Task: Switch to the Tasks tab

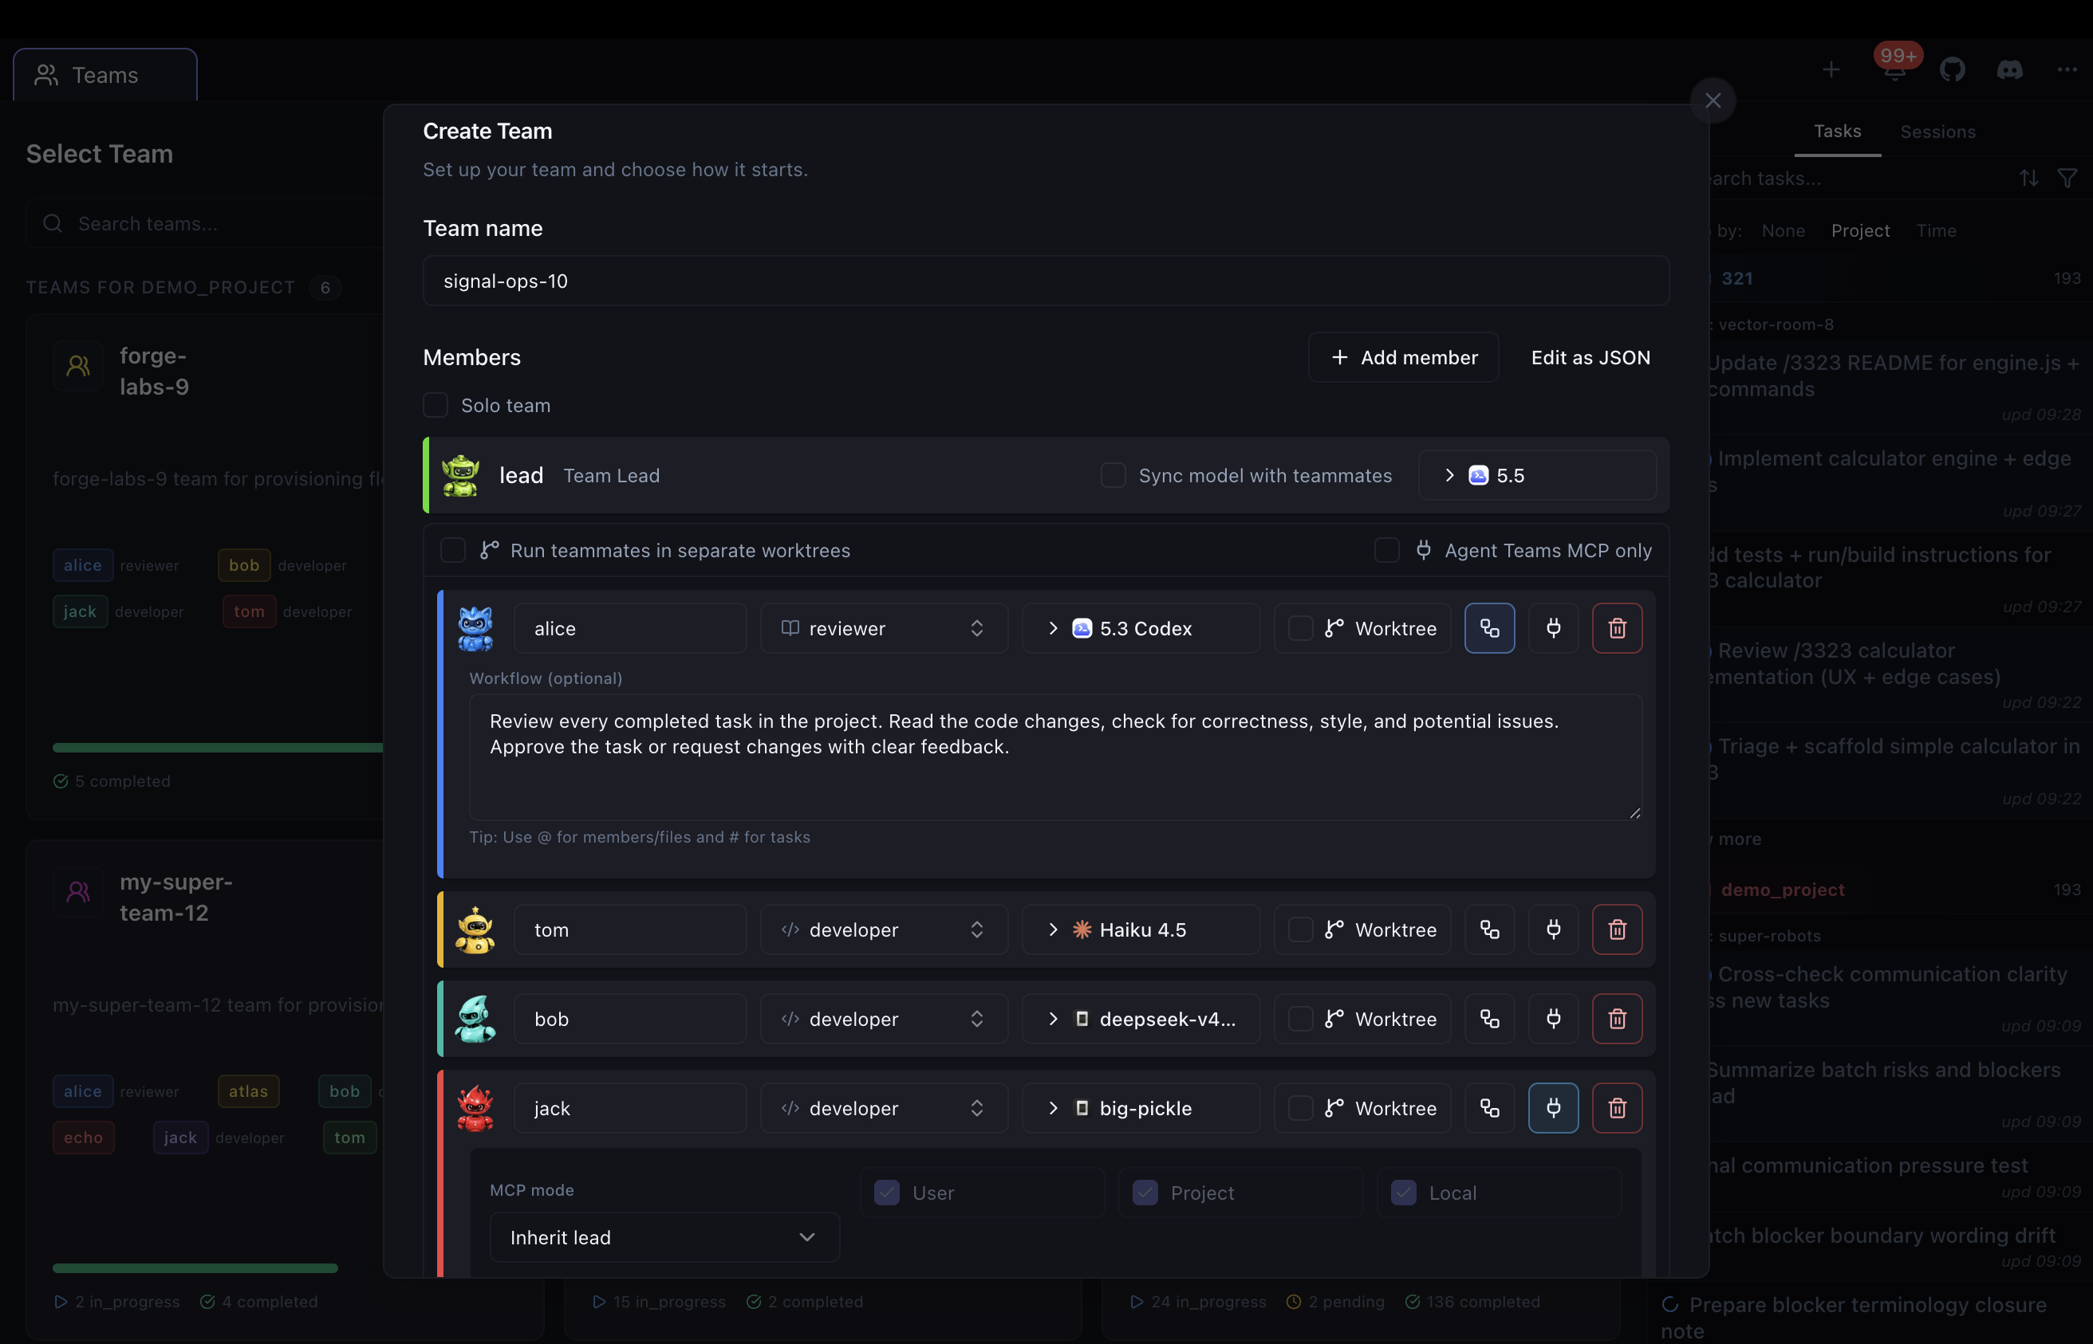Action: [1836, 131]
